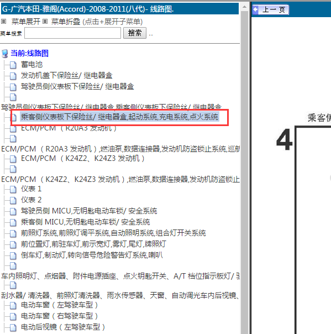The width and height of the screenshot is (331, 334).
Task: Open 电动后视镜(左驾驶车型) entry
Action: pyautogui.click(x=63, y=327)
